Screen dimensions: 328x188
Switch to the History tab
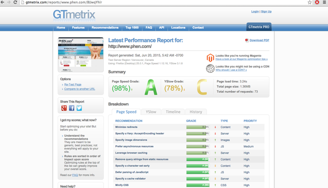[196, 112]
